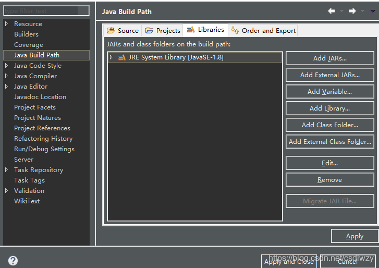
Task: Select Task Tags item
Action: click(x=29, y=180)
